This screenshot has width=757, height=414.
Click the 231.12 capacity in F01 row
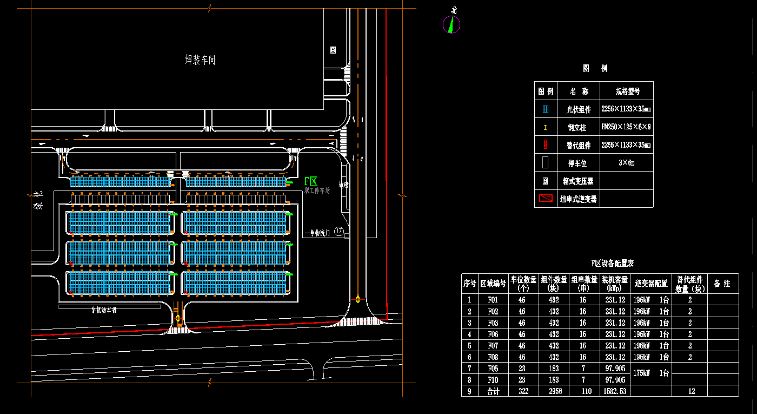click(615, 300)
